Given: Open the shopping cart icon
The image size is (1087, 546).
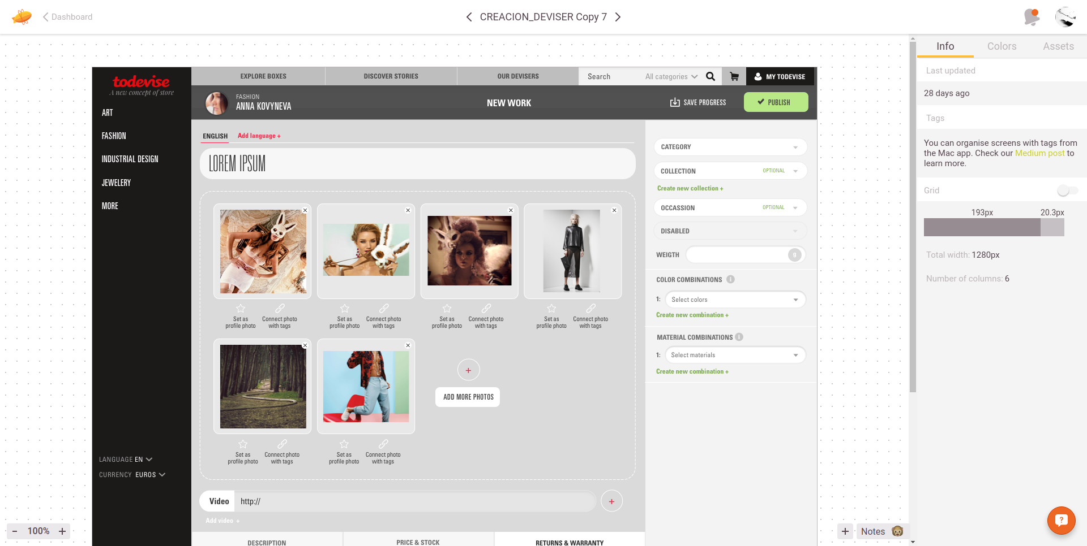Looking at the screenshot, I should 734,76.
